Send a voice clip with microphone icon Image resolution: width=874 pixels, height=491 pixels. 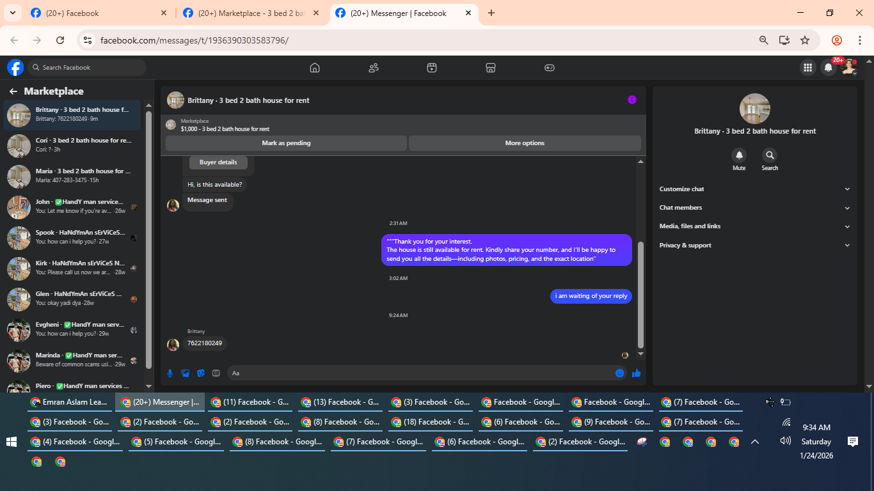point(170,373)
